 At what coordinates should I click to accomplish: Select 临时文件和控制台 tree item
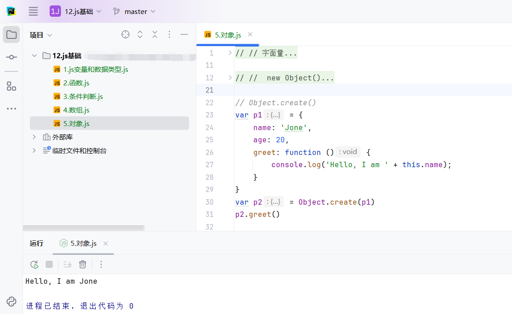coord(79,150)
